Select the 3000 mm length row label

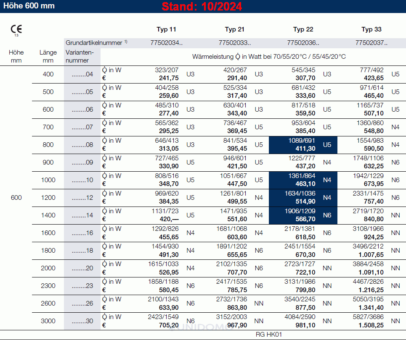point(48,321)
